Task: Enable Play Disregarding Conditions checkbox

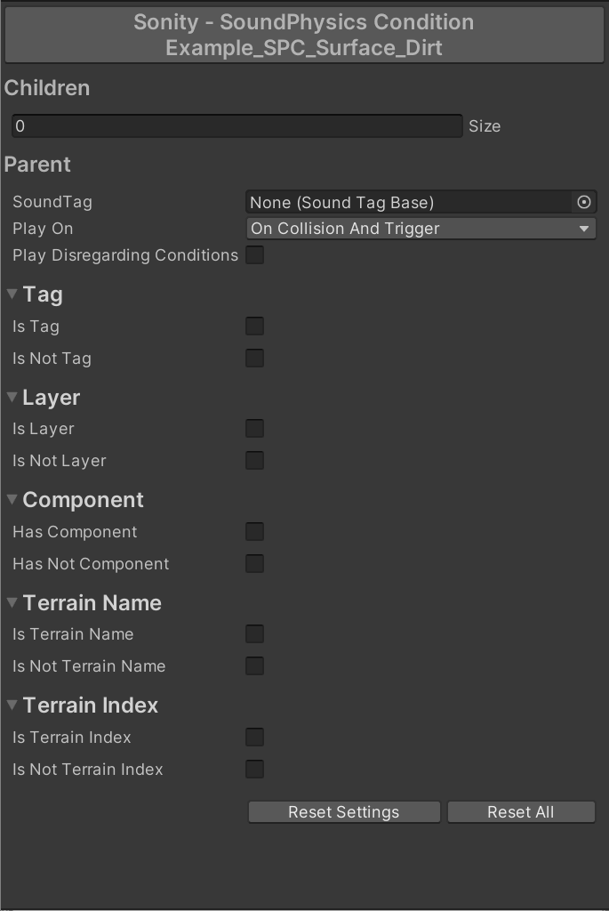Action: pos(255,255)
